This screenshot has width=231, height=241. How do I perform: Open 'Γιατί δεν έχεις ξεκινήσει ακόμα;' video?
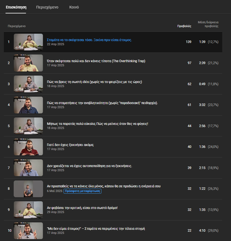70,145
